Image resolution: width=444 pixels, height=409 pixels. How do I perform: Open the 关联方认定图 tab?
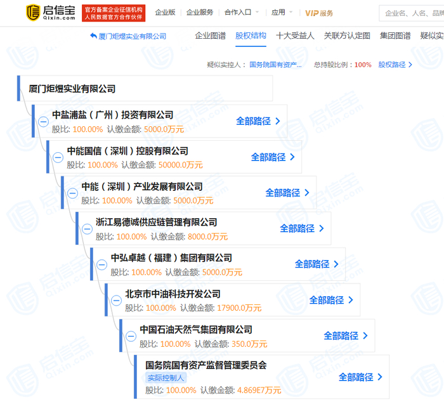click(347, 36)
